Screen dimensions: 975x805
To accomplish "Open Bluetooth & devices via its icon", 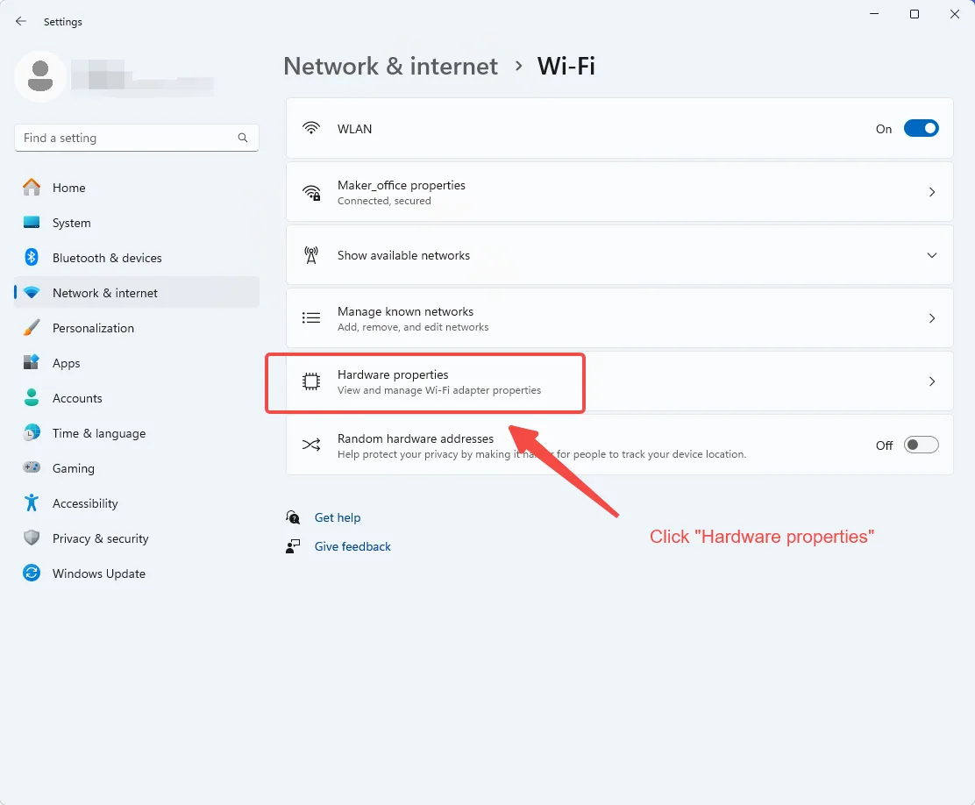I will point(32,257).
